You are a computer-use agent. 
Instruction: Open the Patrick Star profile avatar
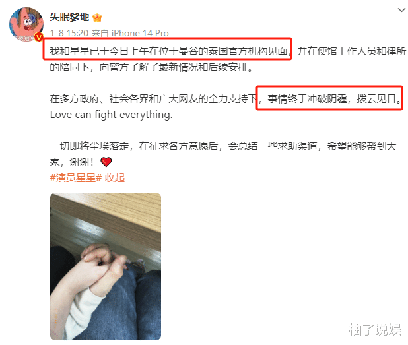pyautogui.click(x=26, y=24)
